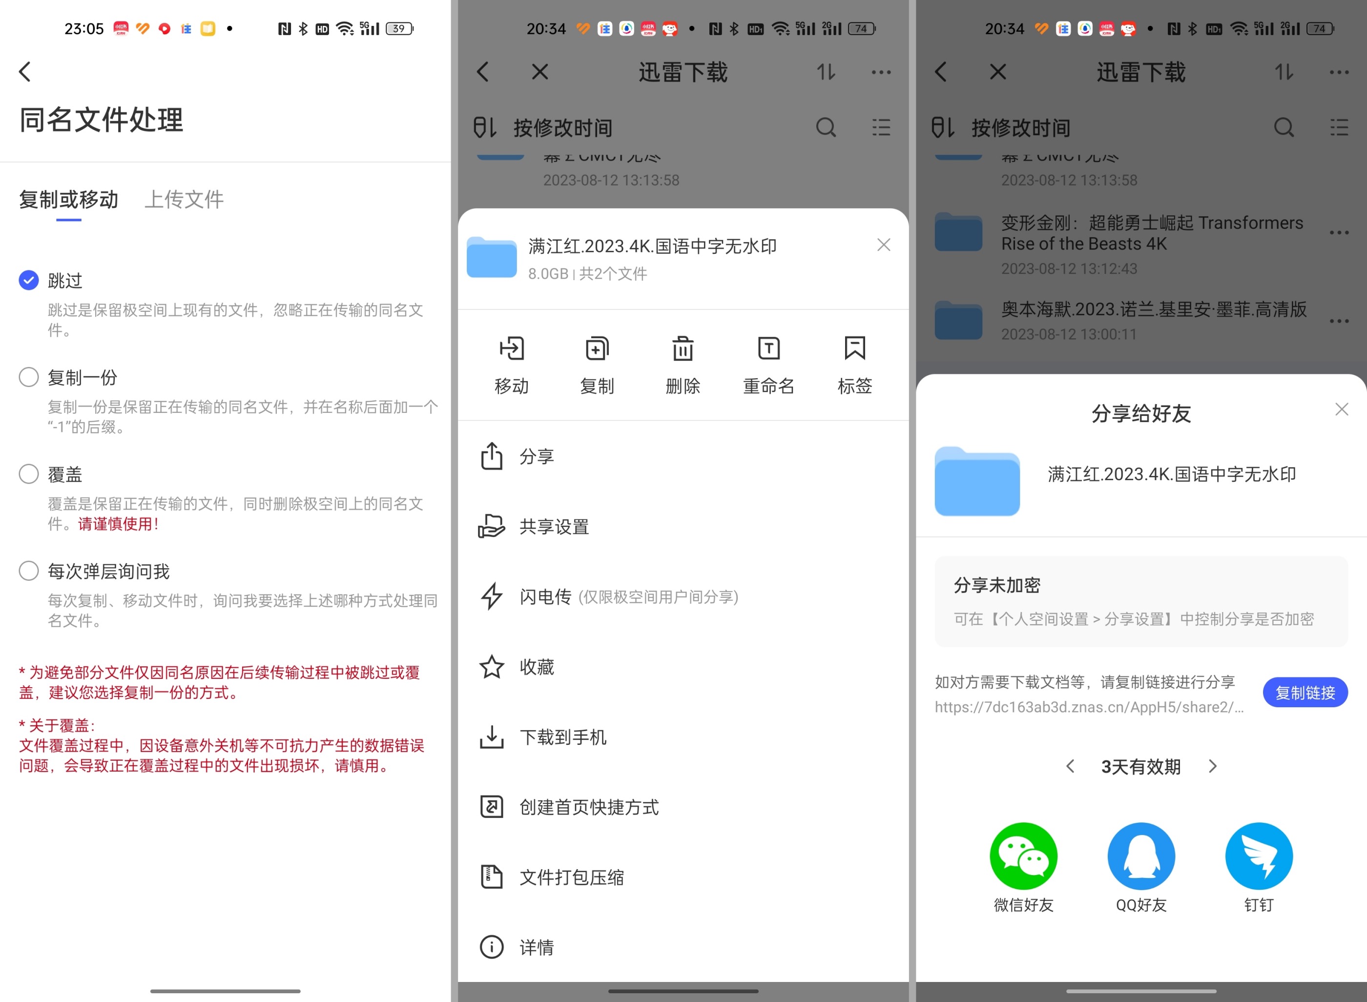Tap the share link URL text
Viewport: 1367px width, 1002px height.
(x=1088, y=707)
